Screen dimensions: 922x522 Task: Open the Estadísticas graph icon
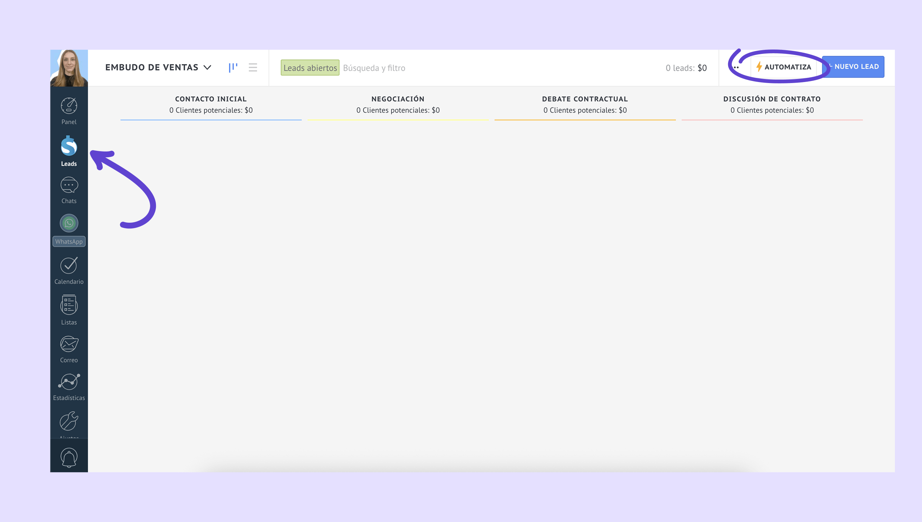pyautogui.click(x=69, y=382)
